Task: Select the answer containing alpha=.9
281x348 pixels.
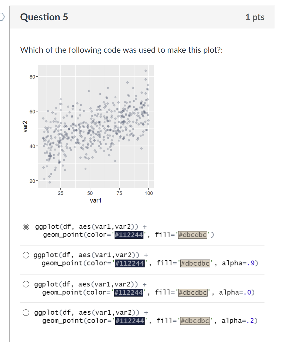Action: click(26, 255)
